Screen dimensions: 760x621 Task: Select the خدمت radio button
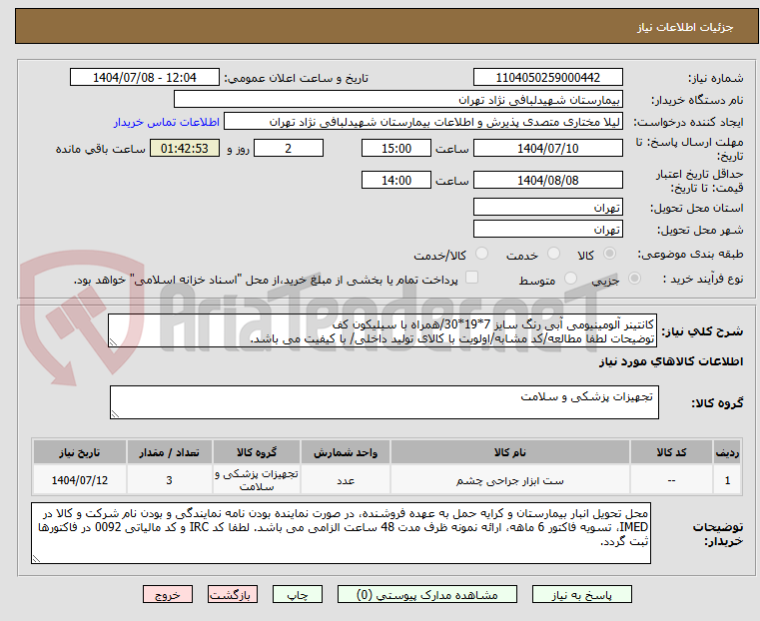point(553,254)
